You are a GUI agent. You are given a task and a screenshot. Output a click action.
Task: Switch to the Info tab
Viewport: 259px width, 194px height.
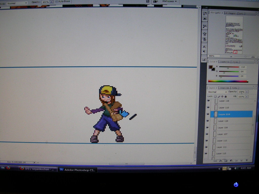[x=241, y=14]
